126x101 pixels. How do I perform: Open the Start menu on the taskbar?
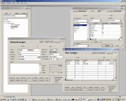[3, 100]
